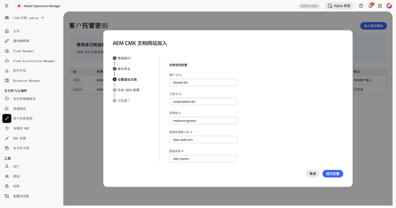Image resolution: width=396 pixels, height=208 pixels.
Task: Open the 主页 menu item
Action: point(16,31)
